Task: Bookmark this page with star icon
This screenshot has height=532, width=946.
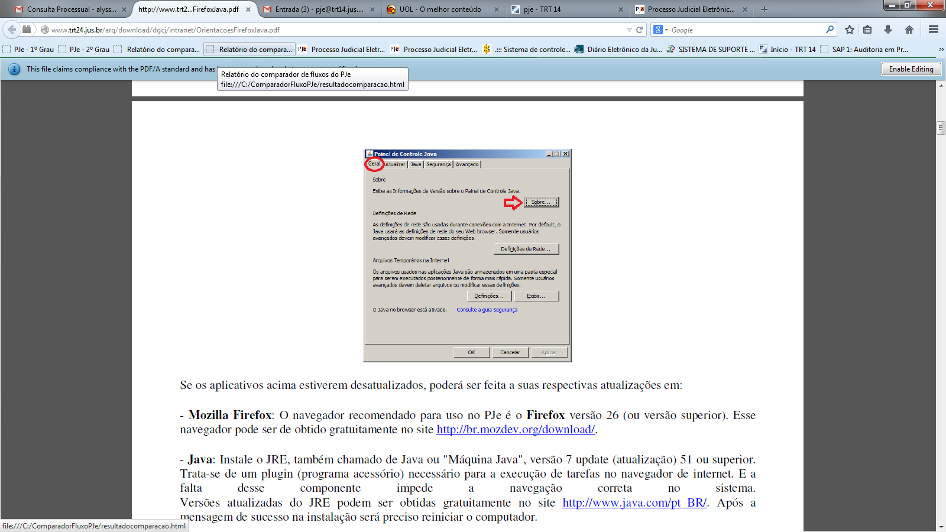Action: coord(850,30)
